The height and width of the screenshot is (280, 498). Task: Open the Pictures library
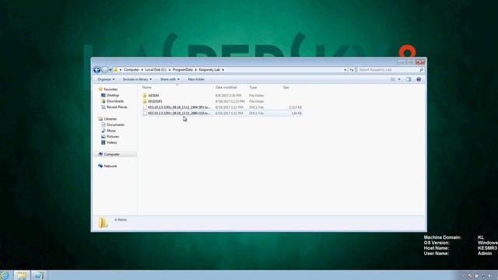113,137
